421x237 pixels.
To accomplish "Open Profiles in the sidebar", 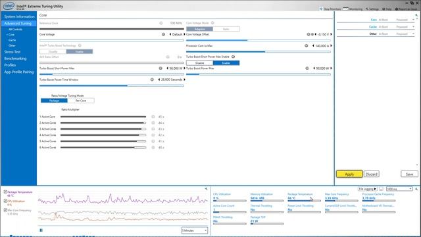I will coord(10,65).
